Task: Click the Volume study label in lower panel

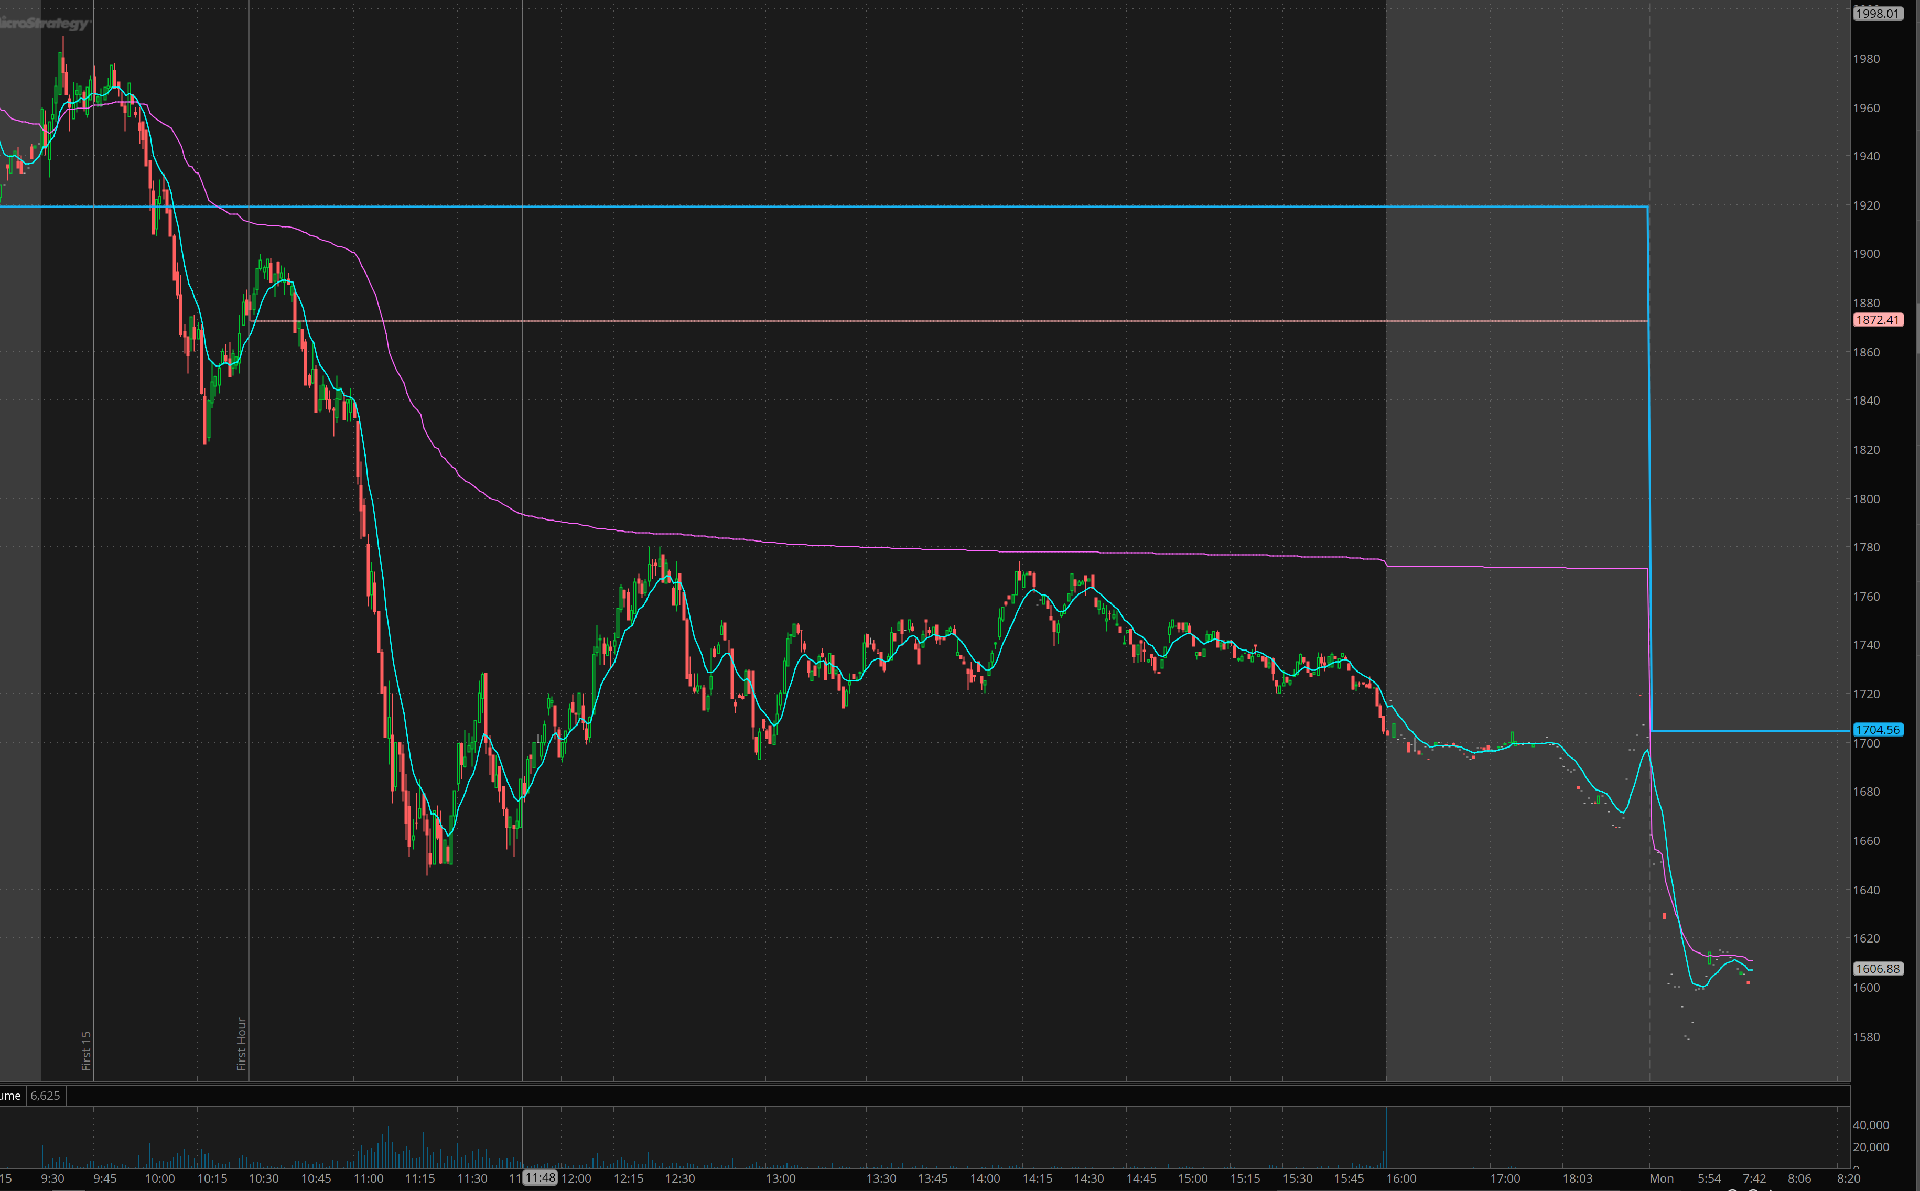Action: coord(10,1096)
